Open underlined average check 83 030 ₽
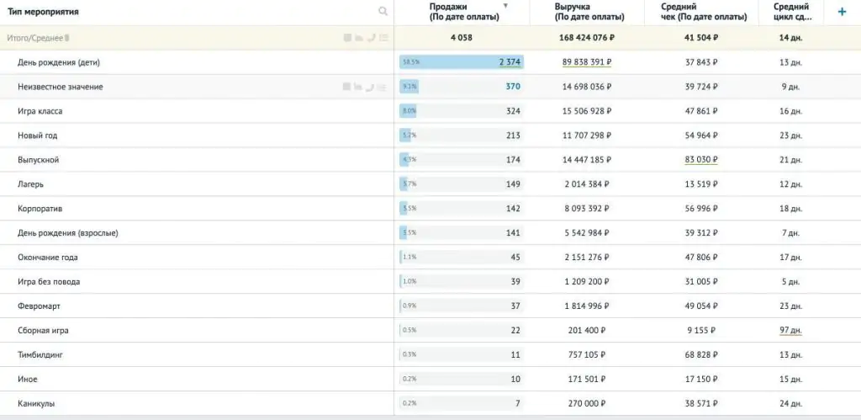The width and height of the screenshot is (861, 420). [701, 160]
